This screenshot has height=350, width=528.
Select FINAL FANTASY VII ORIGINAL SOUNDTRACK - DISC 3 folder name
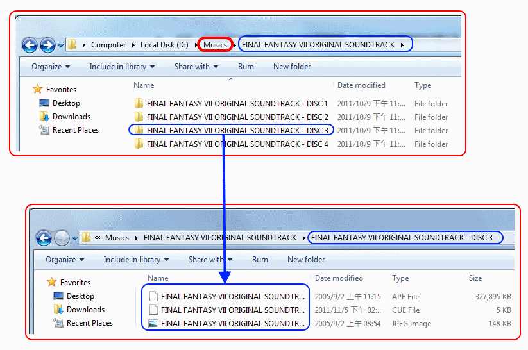point(237,130)
